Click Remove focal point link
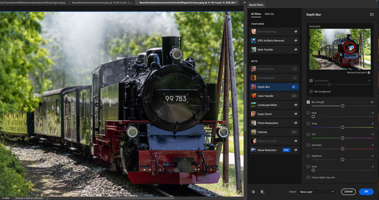The height and width of the screenshot is (200, 379). click(x=357, y=73)
